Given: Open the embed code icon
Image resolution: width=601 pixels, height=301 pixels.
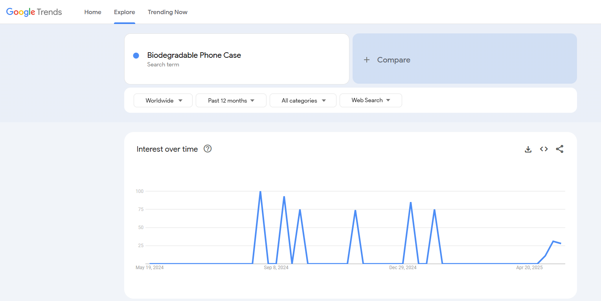Looking at the screenshot, I should coord(544,149).
